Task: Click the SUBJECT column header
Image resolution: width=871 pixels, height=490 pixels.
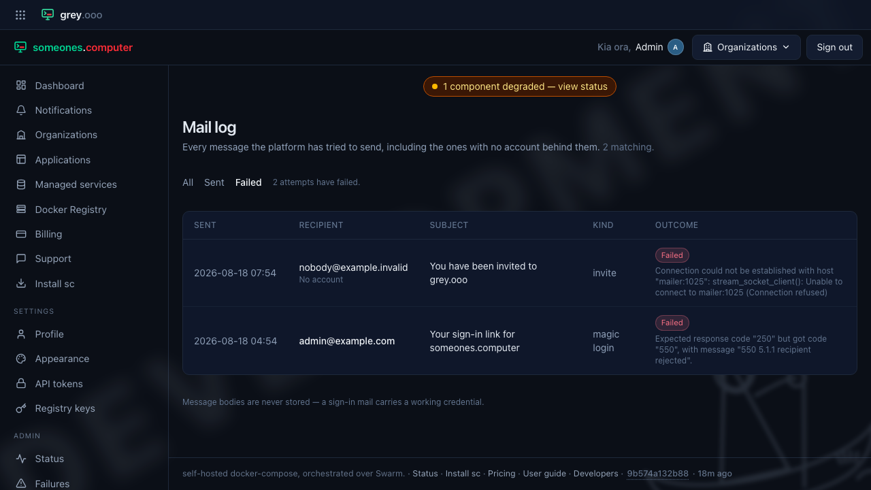Action: coord(449,225)
